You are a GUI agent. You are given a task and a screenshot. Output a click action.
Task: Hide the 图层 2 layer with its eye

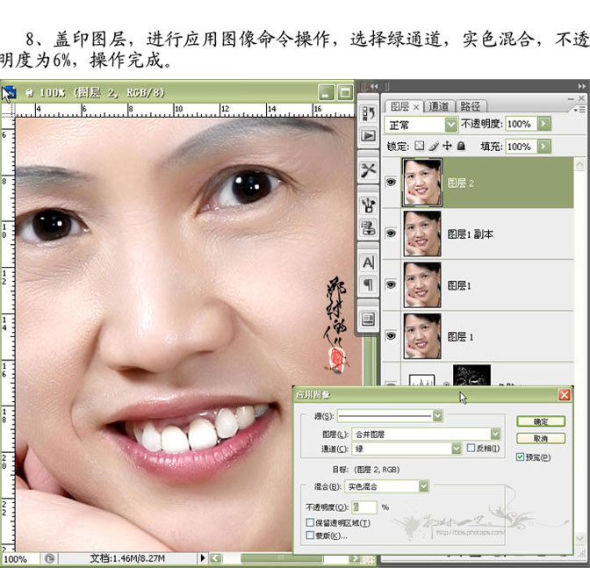[x=391, y=183]
